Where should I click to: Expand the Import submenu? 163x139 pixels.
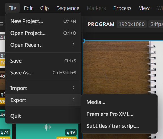tap(43, 88)
